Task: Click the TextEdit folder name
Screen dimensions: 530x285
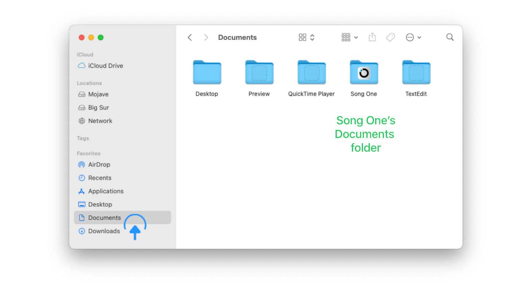Action: [x=416, y=94]
